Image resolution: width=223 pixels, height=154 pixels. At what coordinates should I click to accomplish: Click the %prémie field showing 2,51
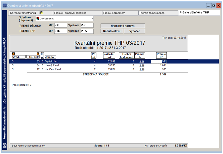[87, 25]
